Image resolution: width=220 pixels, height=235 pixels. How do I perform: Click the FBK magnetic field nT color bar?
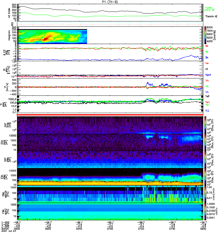pos(205,211)
